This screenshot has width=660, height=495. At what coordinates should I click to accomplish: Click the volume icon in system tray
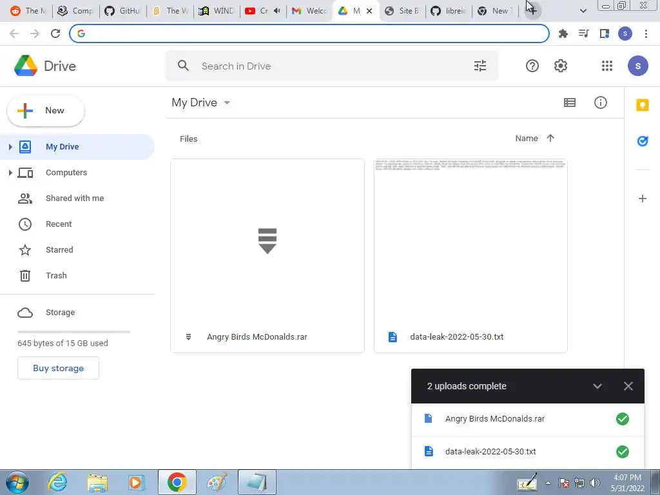[x=594, y=483]
